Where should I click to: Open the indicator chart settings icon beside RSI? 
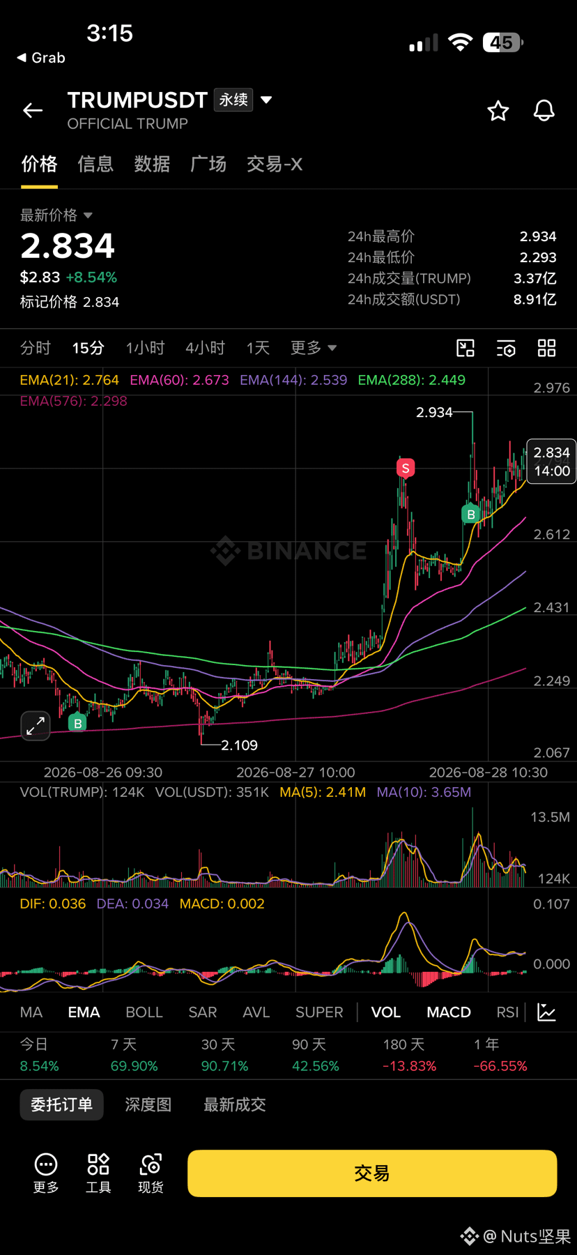(x=547, y=1012)
